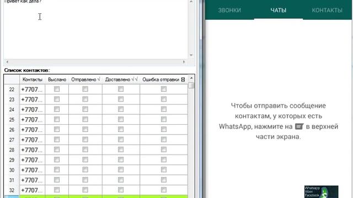Click the Ошибка отправки column header
Viewport: 353px width, 198px height.
tap(164, 79)
